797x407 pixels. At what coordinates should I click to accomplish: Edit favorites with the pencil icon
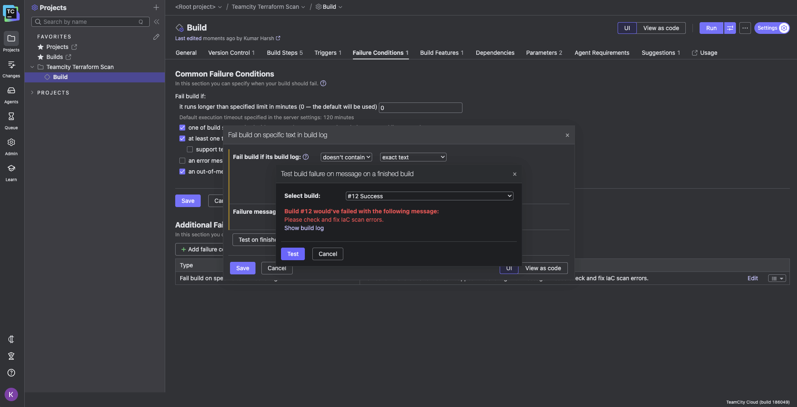point(156,37)
